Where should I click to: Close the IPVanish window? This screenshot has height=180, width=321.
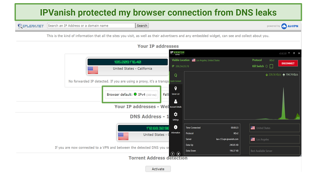[299, 53]
